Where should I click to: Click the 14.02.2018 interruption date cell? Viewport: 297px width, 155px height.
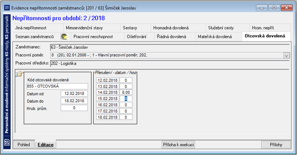coord(108,93)
